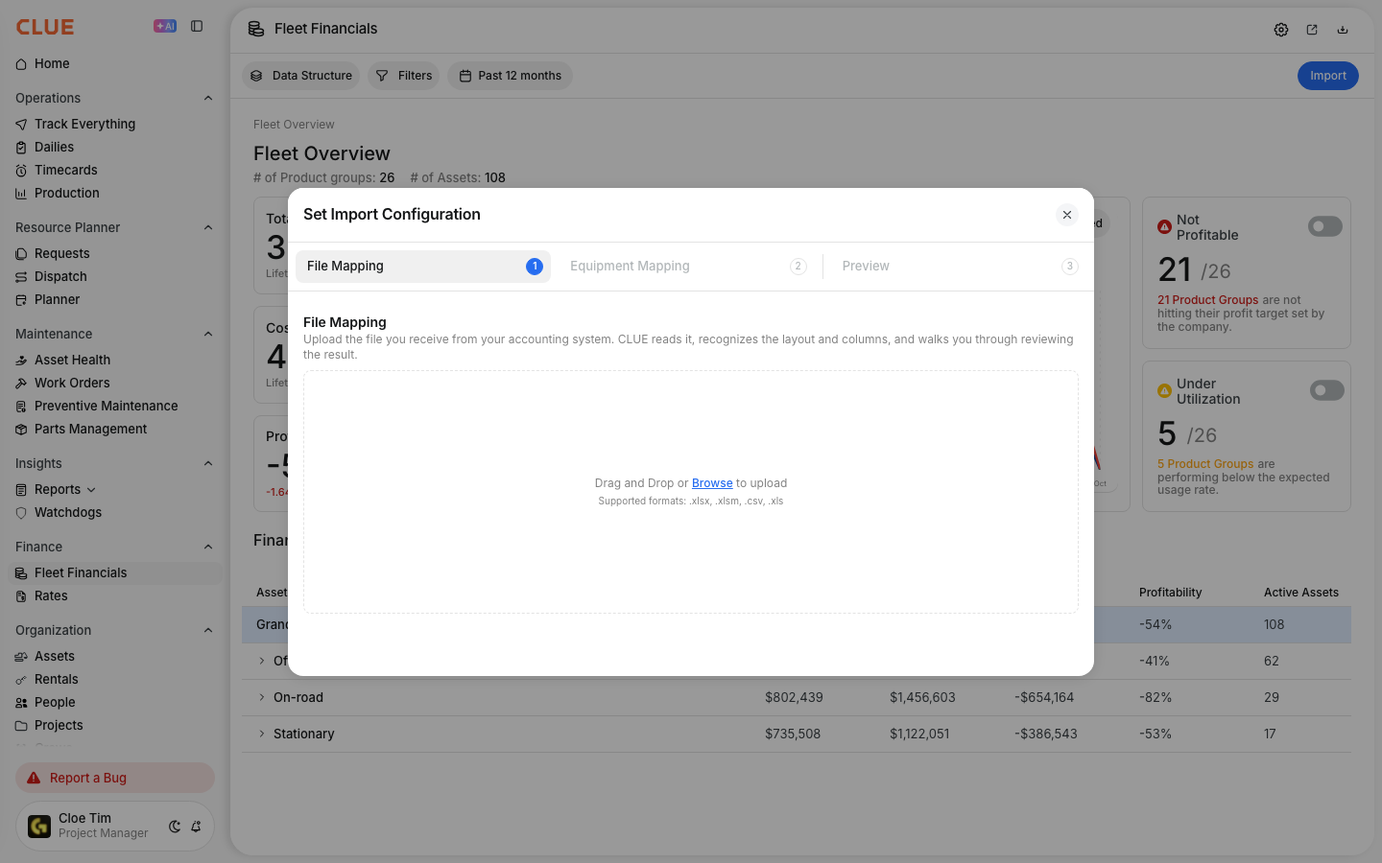Open settings gear in Fleet Financials header
Viewport: 1382px width, 863px height.
pos(1281,30)
